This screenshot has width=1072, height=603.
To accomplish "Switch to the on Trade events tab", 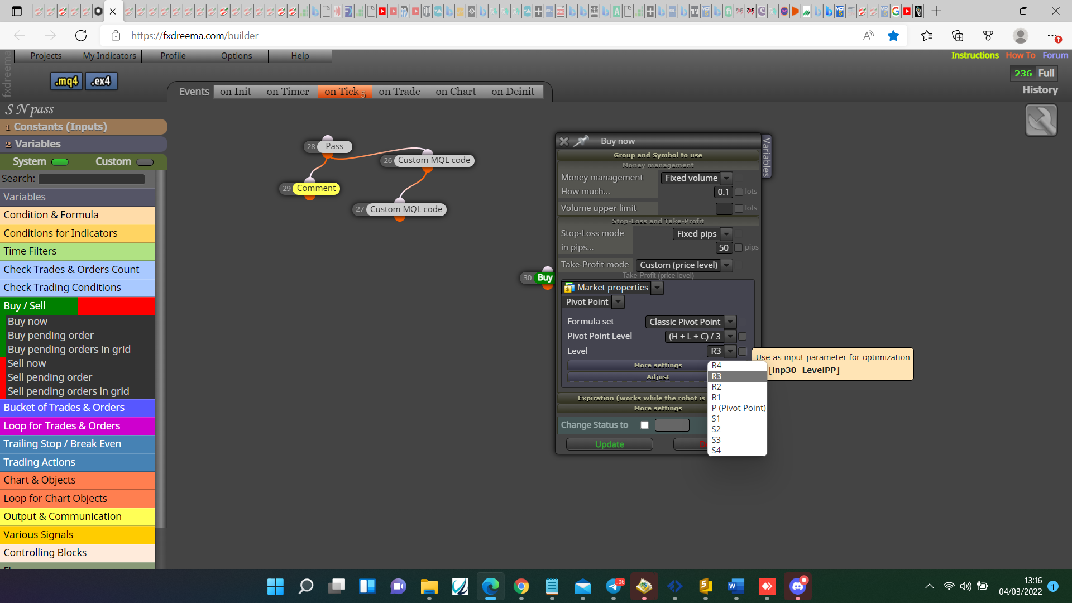I will tap(399, 92).
